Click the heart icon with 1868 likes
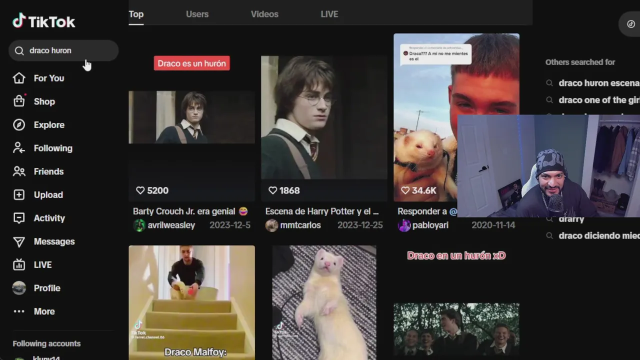 [x=272, y=190]
